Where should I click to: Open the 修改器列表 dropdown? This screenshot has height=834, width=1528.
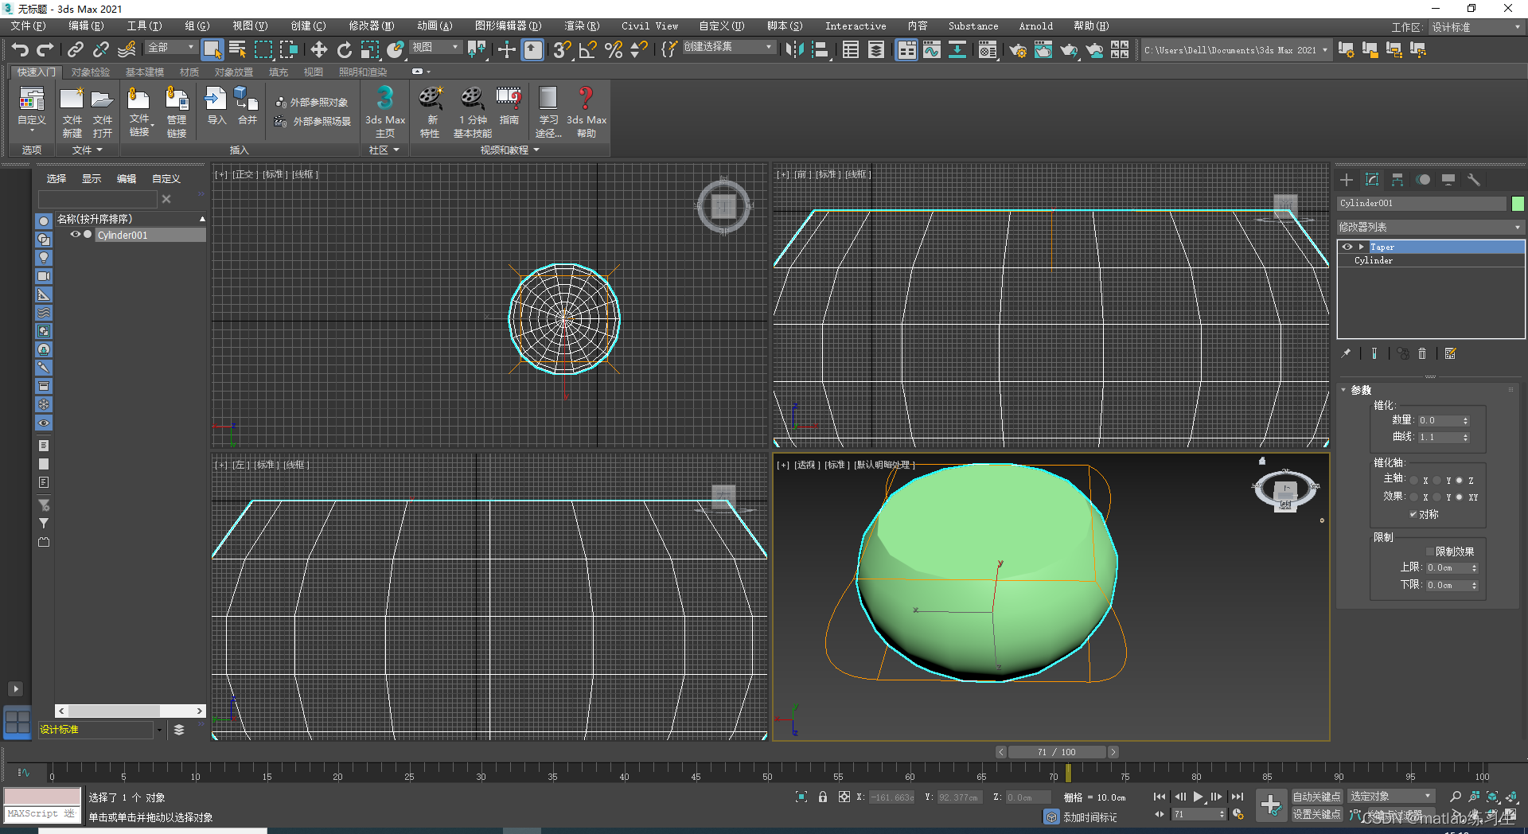point(1429,227)
